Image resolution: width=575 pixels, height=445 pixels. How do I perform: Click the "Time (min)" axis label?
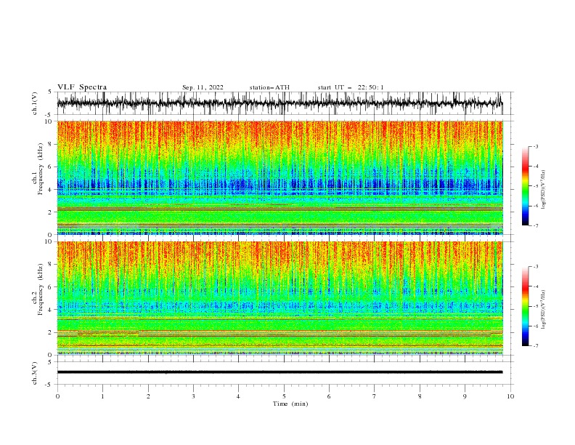(x=290, y=404)
